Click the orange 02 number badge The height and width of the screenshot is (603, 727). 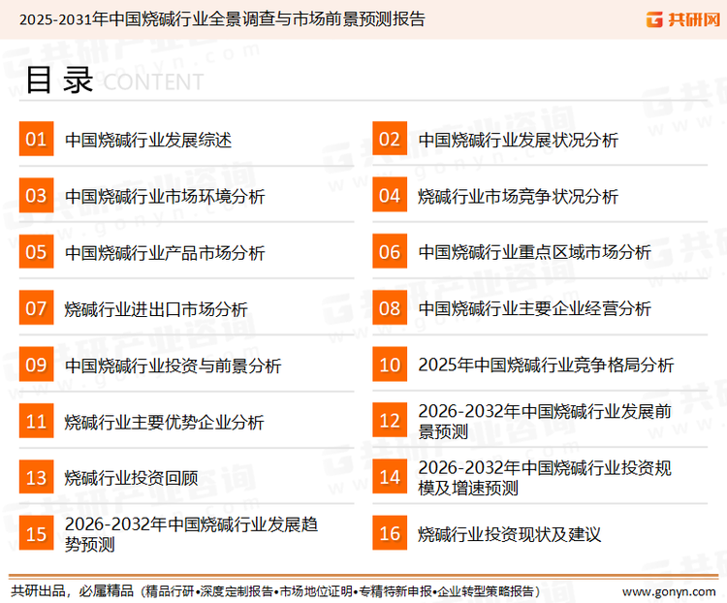[x=390, y=139]
